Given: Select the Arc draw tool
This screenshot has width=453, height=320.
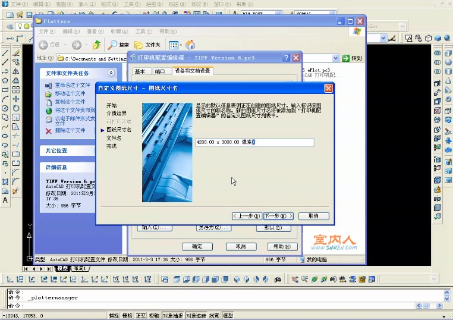Looking at the screenshot, I should (5, 99).
